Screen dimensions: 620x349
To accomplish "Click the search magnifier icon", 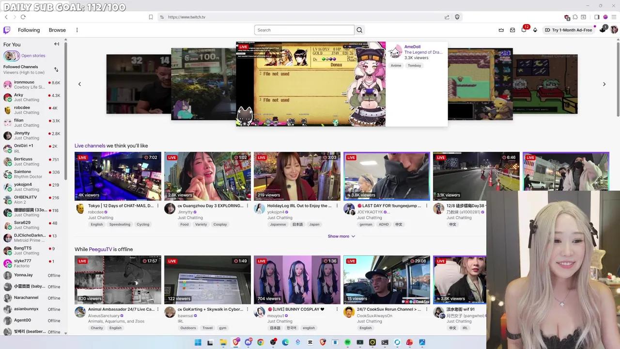I will point(359,30).
